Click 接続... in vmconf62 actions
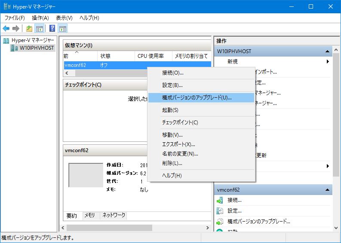 click(x=234, y=200)
